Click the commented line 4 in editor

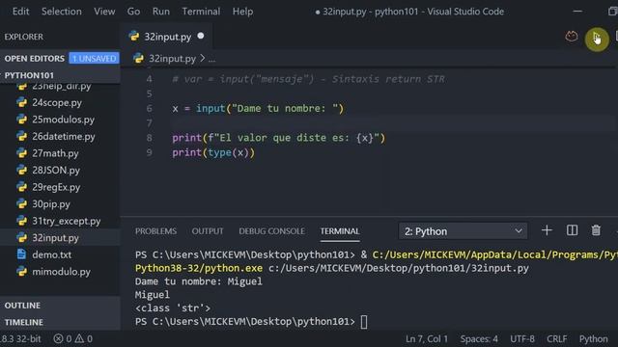pyautogui.click(x=309, y=79)
